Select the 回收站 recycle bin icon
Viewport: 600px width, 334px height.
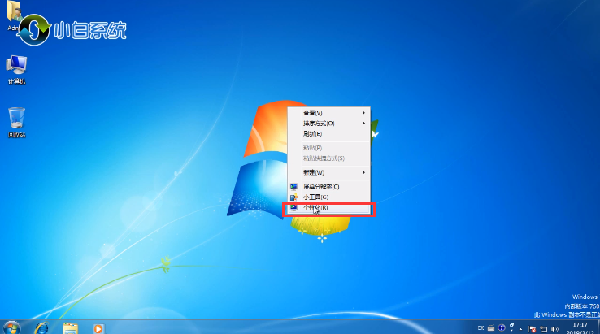pyautogui.click(x=16, y=122)
